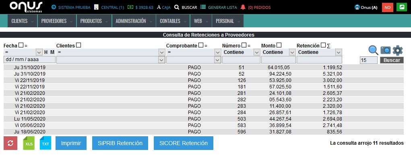
Task: Click the green share arrow icon
Action: [401, 7]
